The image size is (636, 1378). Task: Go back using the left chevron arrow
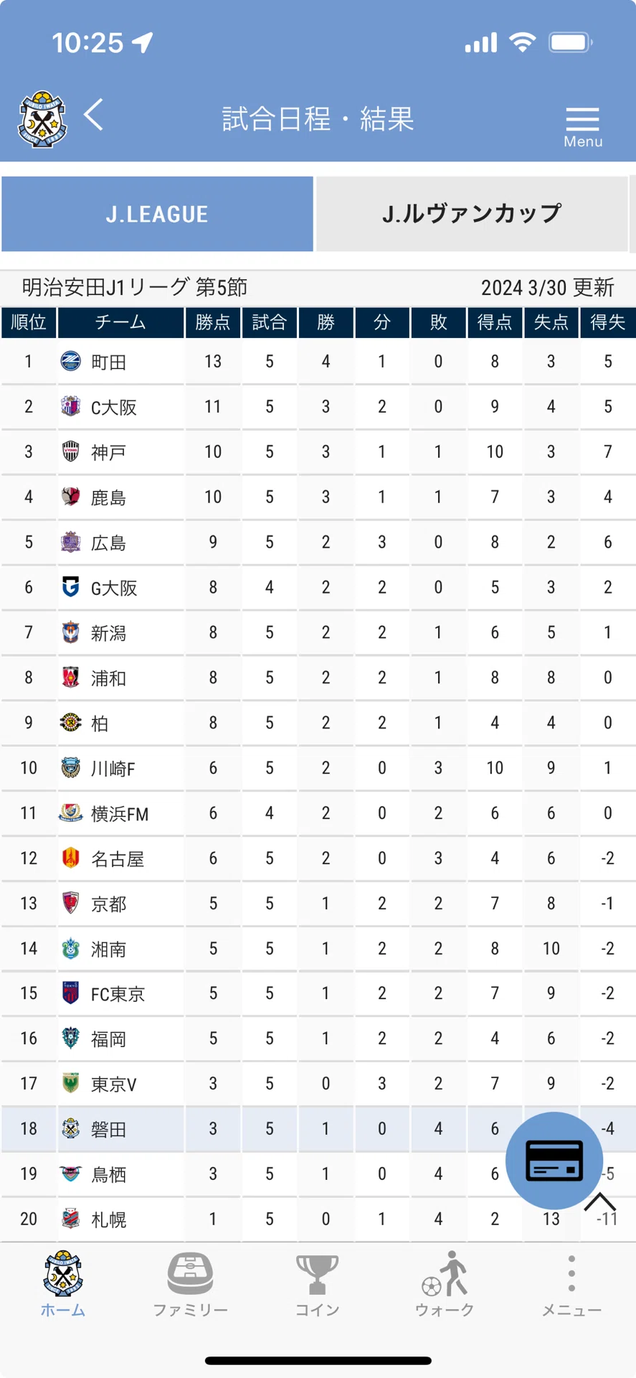94,115
